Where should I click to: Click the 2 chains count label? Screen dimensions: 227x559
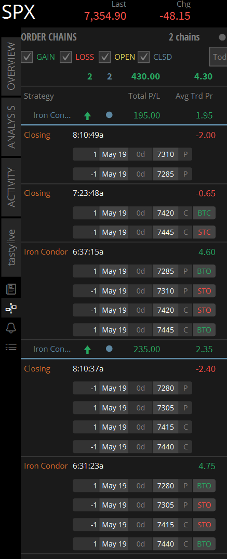tap(184, 37)
